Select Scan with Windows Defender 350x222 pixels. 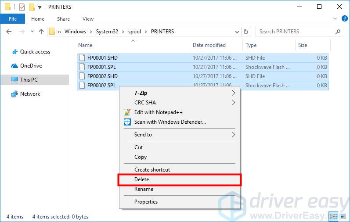click(170, 122)
